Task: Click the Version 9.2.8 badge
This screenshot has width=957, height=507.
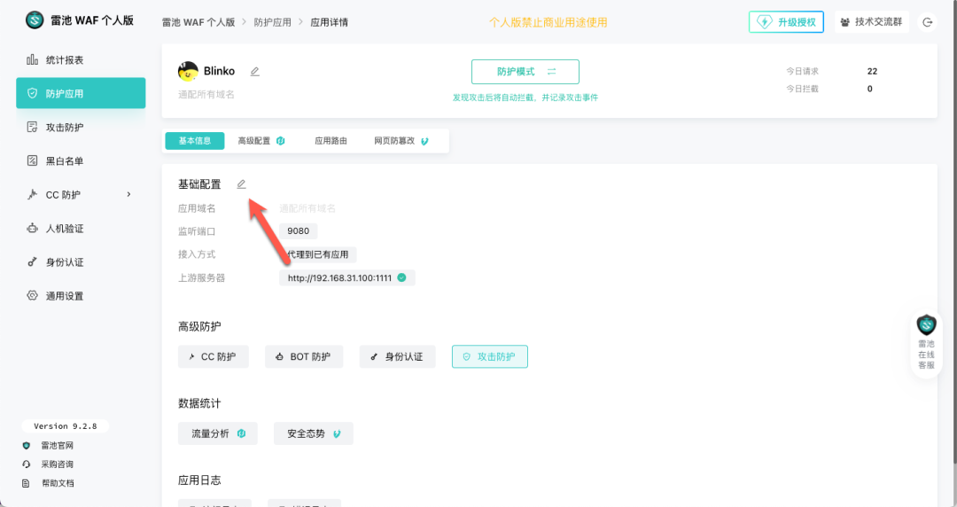Action: click(66, 425)
